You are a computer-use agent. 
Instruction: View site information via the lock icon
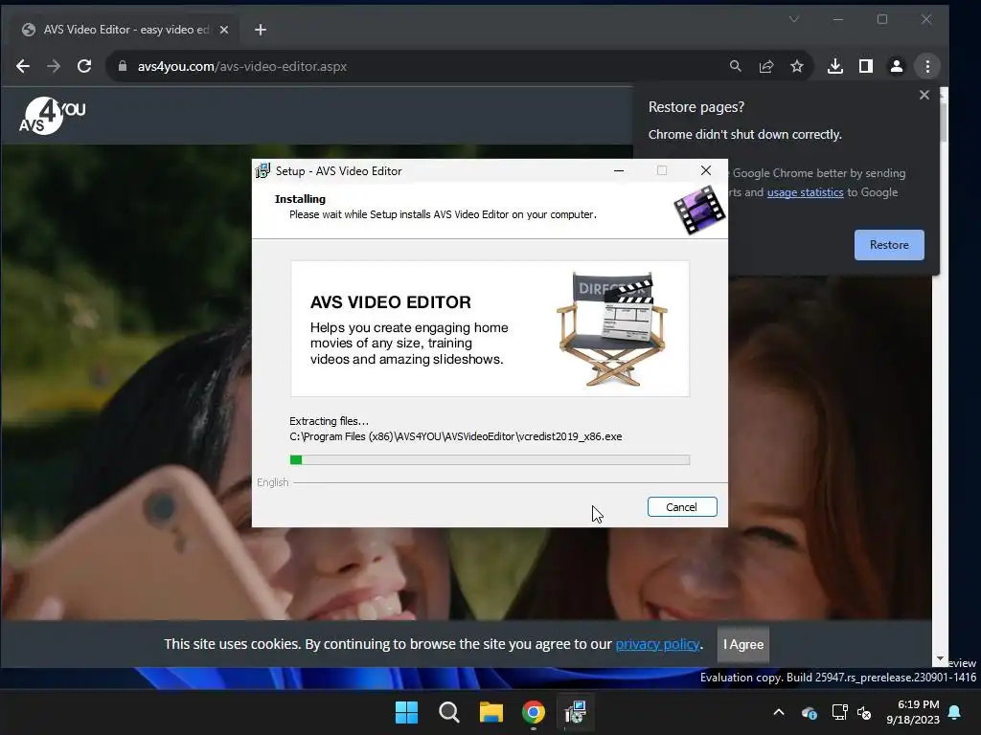coord(123,66)
